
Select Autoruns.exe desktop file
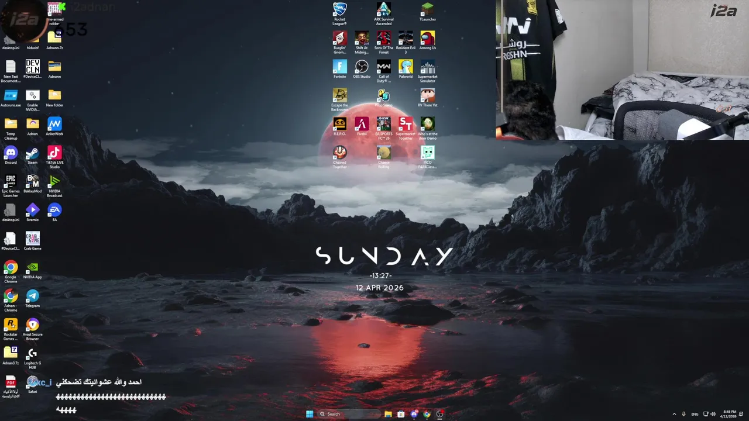(11, 98)
